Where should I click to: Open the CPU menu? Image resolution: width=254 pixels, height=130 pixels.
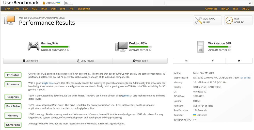(x=7, y=9)
